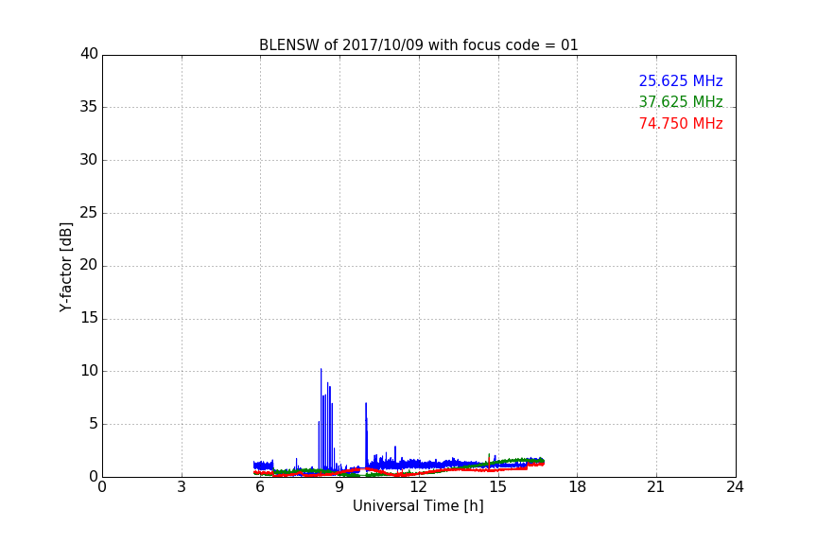Viewport: 817px width, 545px height.
Task: Click the y-axis tick label '15'
Action: pos(89,318)
